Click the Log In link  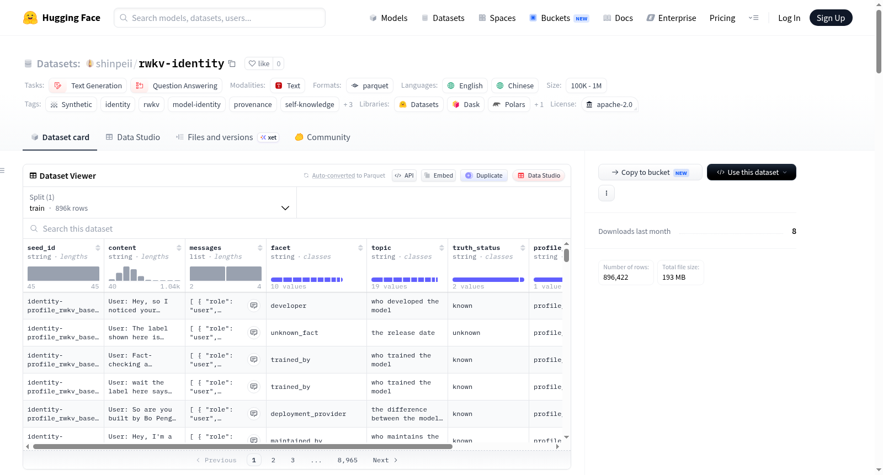click(789, 18)
